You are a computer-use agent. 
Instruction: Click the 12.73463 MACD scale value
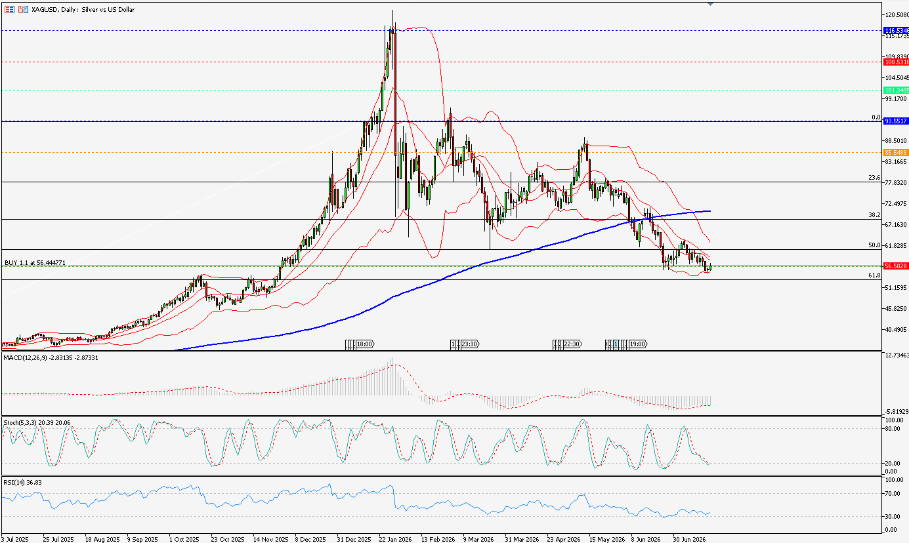[896, 355]
